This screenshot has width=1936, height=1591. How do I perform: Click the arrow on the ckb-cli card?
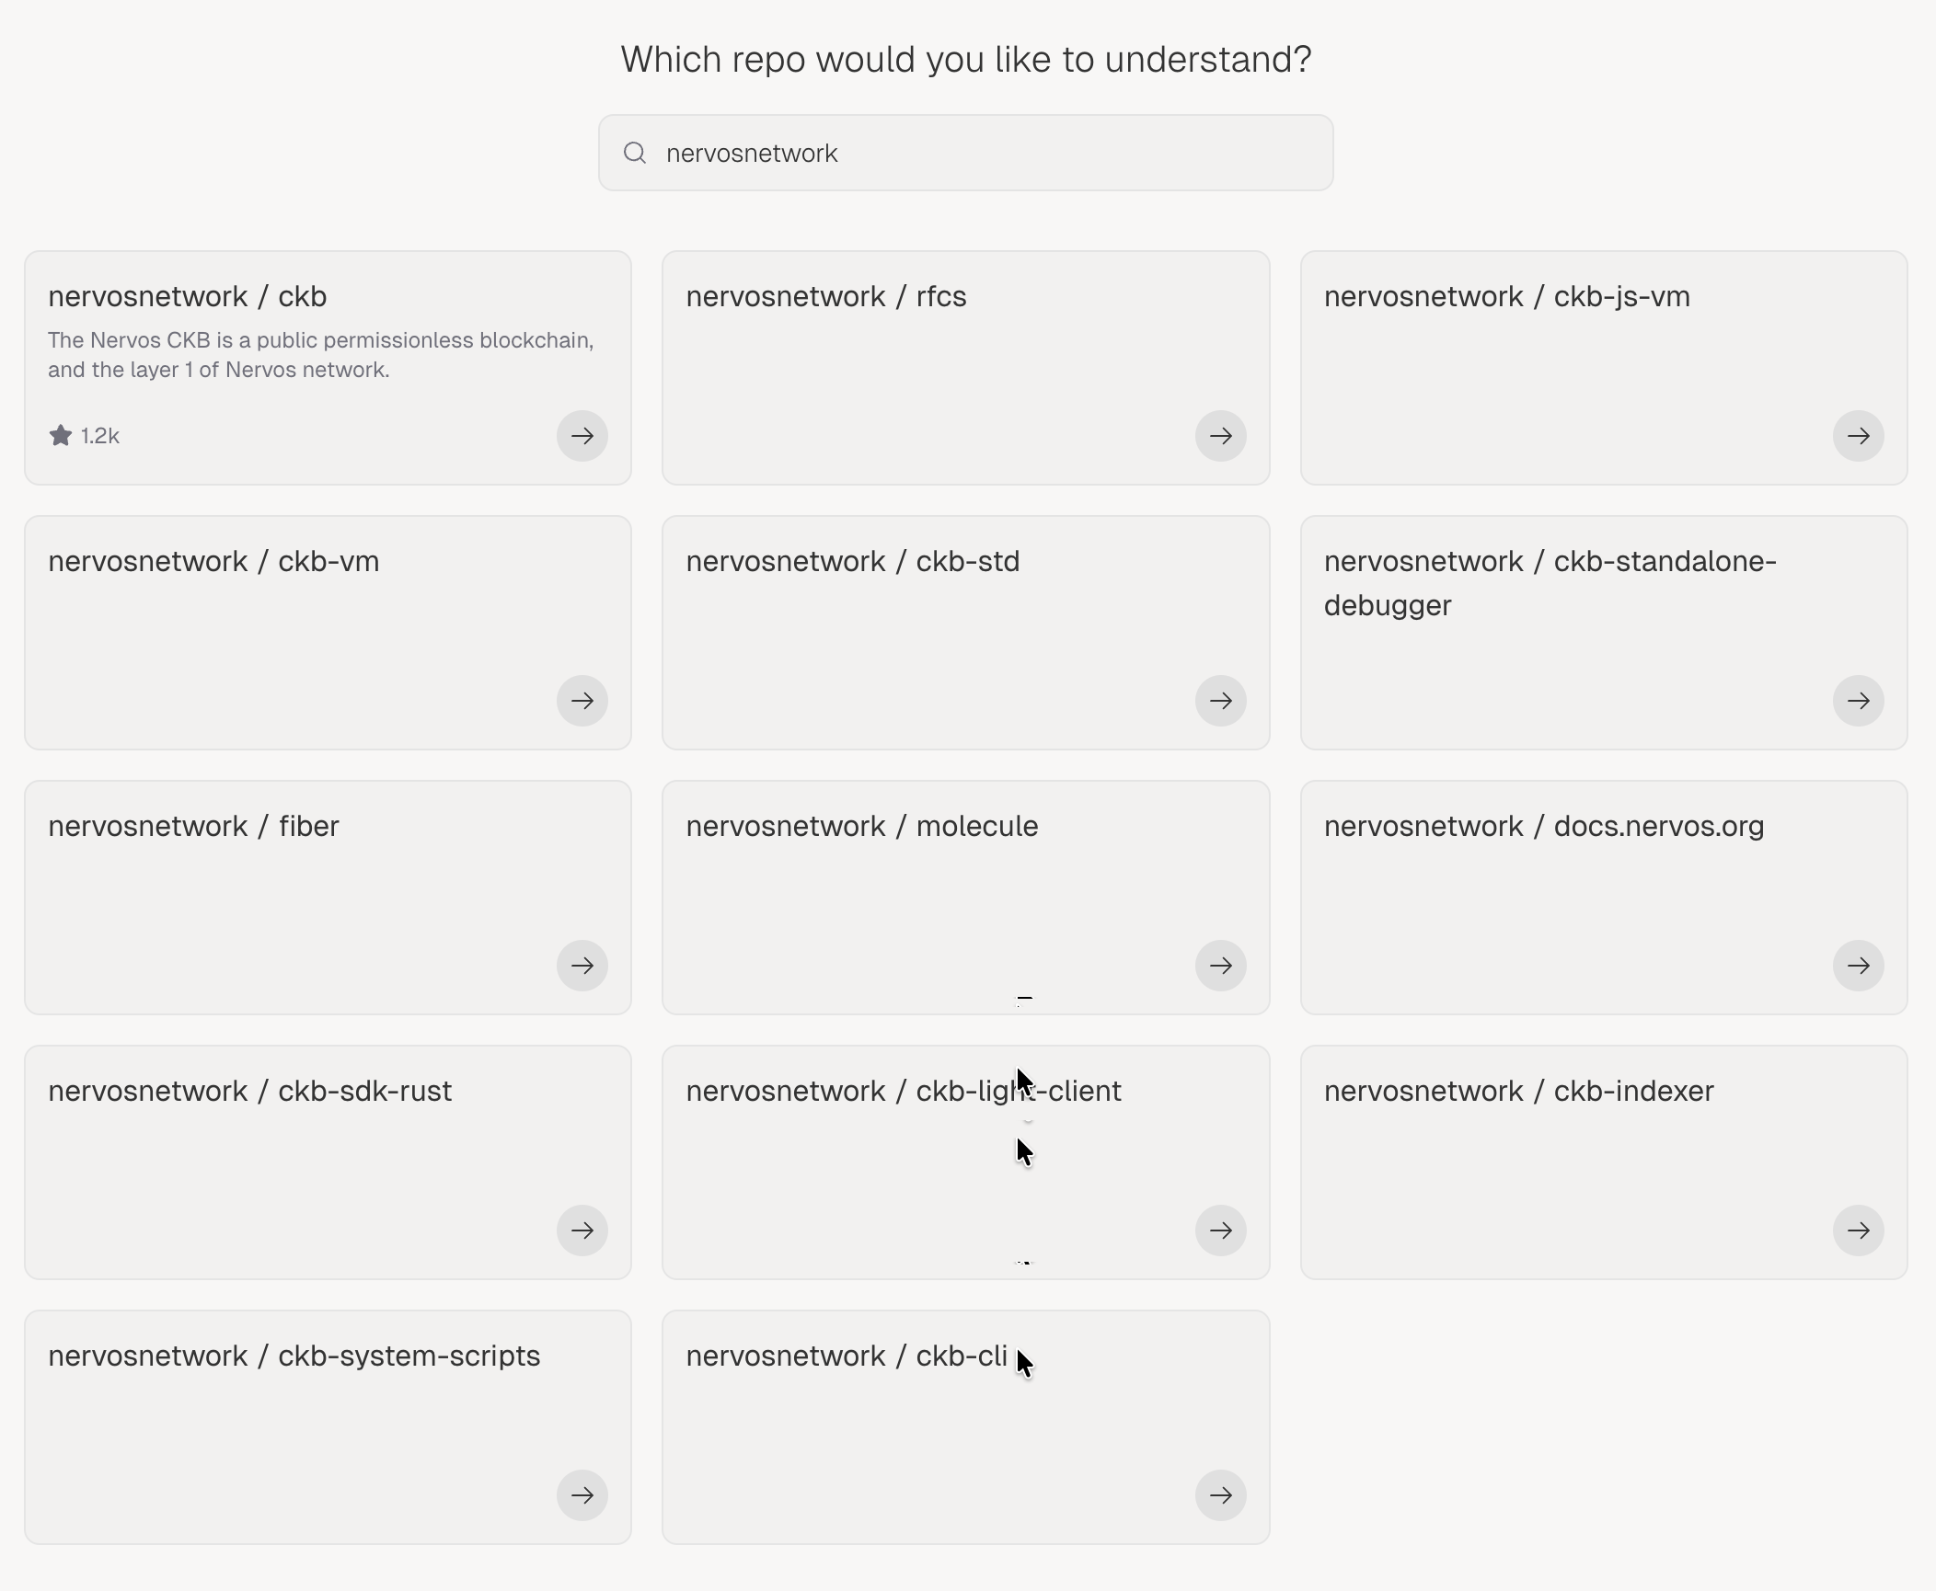click(x=1220, y=1495)
